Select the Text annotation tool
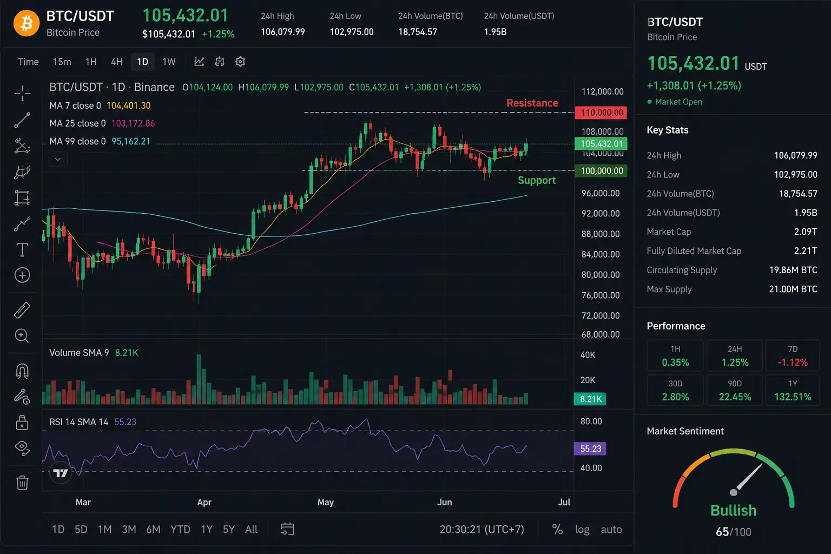 pos(22,249)
